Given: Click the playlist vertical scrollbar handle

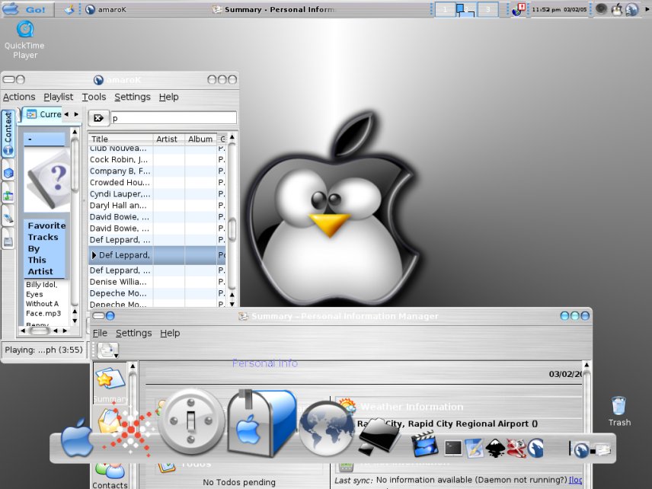Looking at the screenshot, I should [x=232, y=229].
